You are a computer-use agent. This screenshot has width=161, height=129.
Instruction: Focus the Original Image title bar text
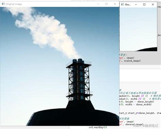pyautogui.click(x=14, y=4)
